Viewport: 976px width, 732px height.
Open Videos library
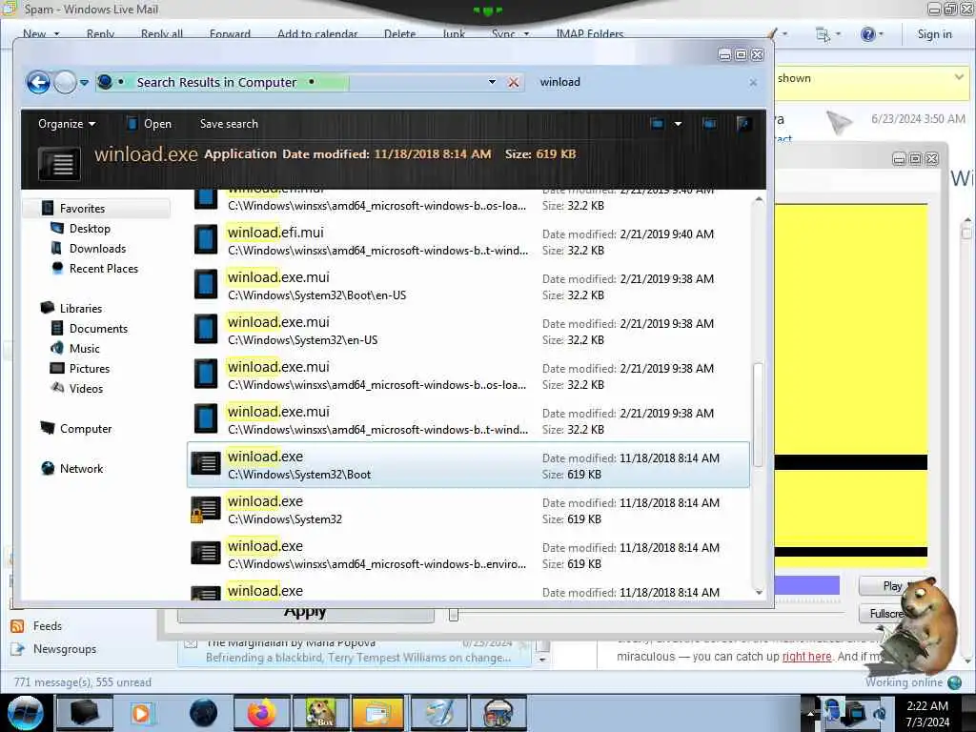[86, 389]
